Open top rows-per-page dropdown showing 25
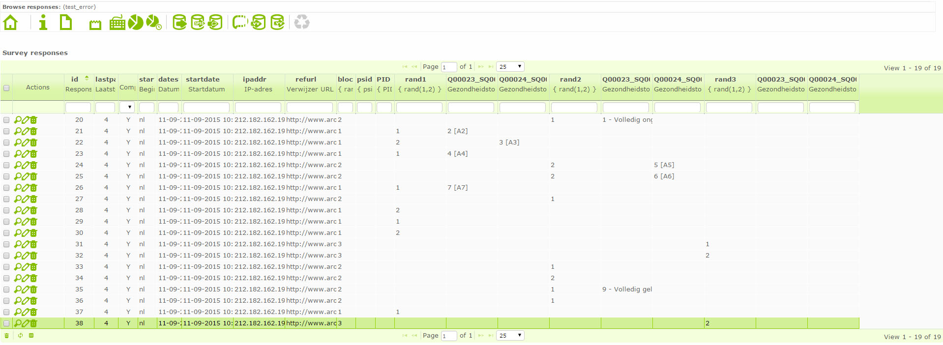 (x=510, y=67)
